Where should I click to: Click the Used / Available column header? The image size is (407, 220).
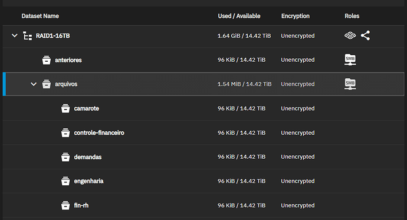(x=239, y=16)
